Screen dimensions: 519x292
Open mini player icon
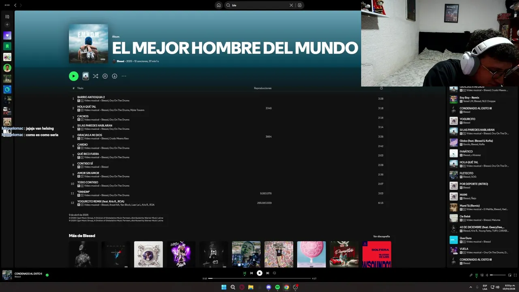pyautogui.click(x=510, y=275)
